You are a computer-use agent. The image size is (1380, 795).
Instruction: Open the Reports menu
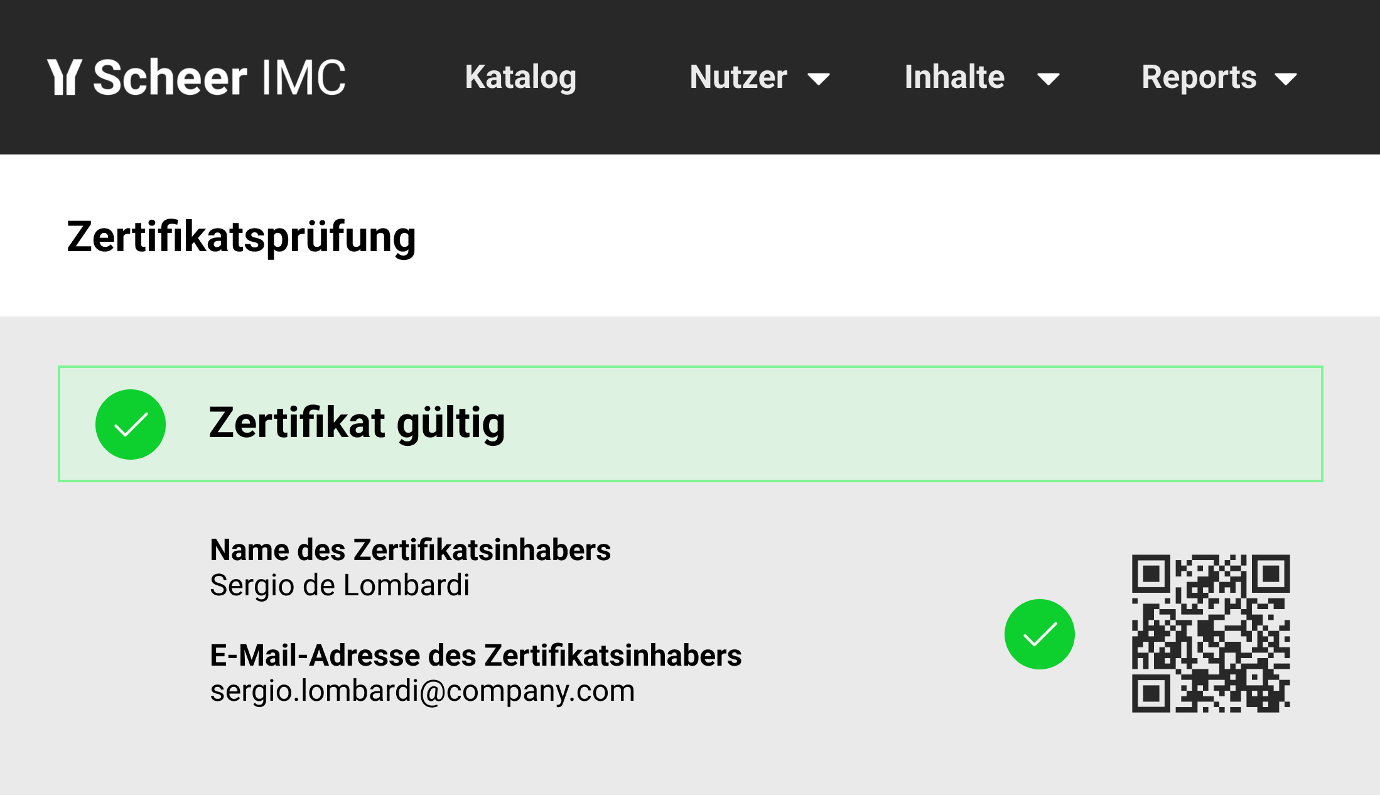coord(1199,77)
